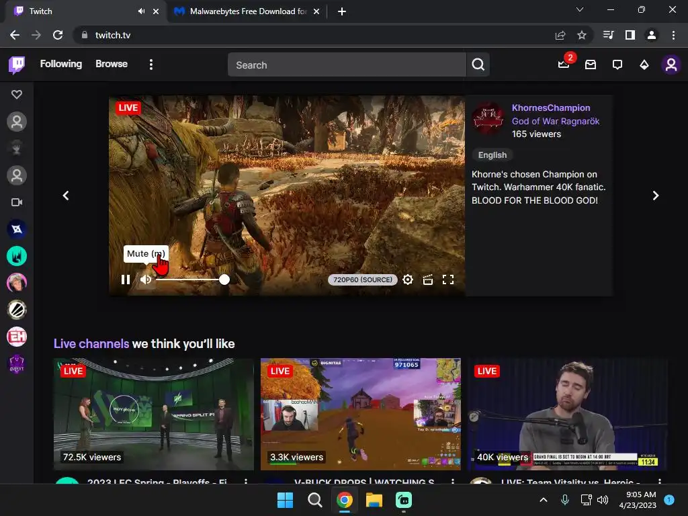Click the share page icon in address bar
The height and width of the screenshot is (516, 688).
coord(560,35)
